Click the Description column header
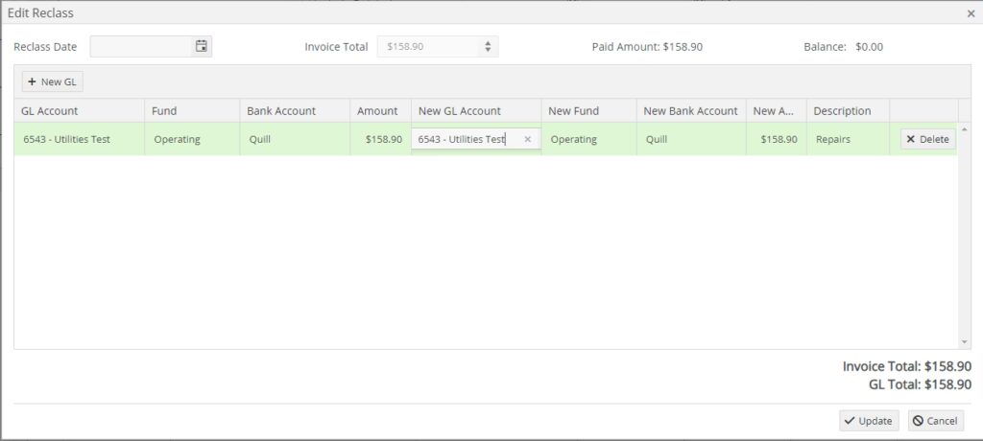The height and width of the screenshot is (441, 983). [x=842, y=110]
